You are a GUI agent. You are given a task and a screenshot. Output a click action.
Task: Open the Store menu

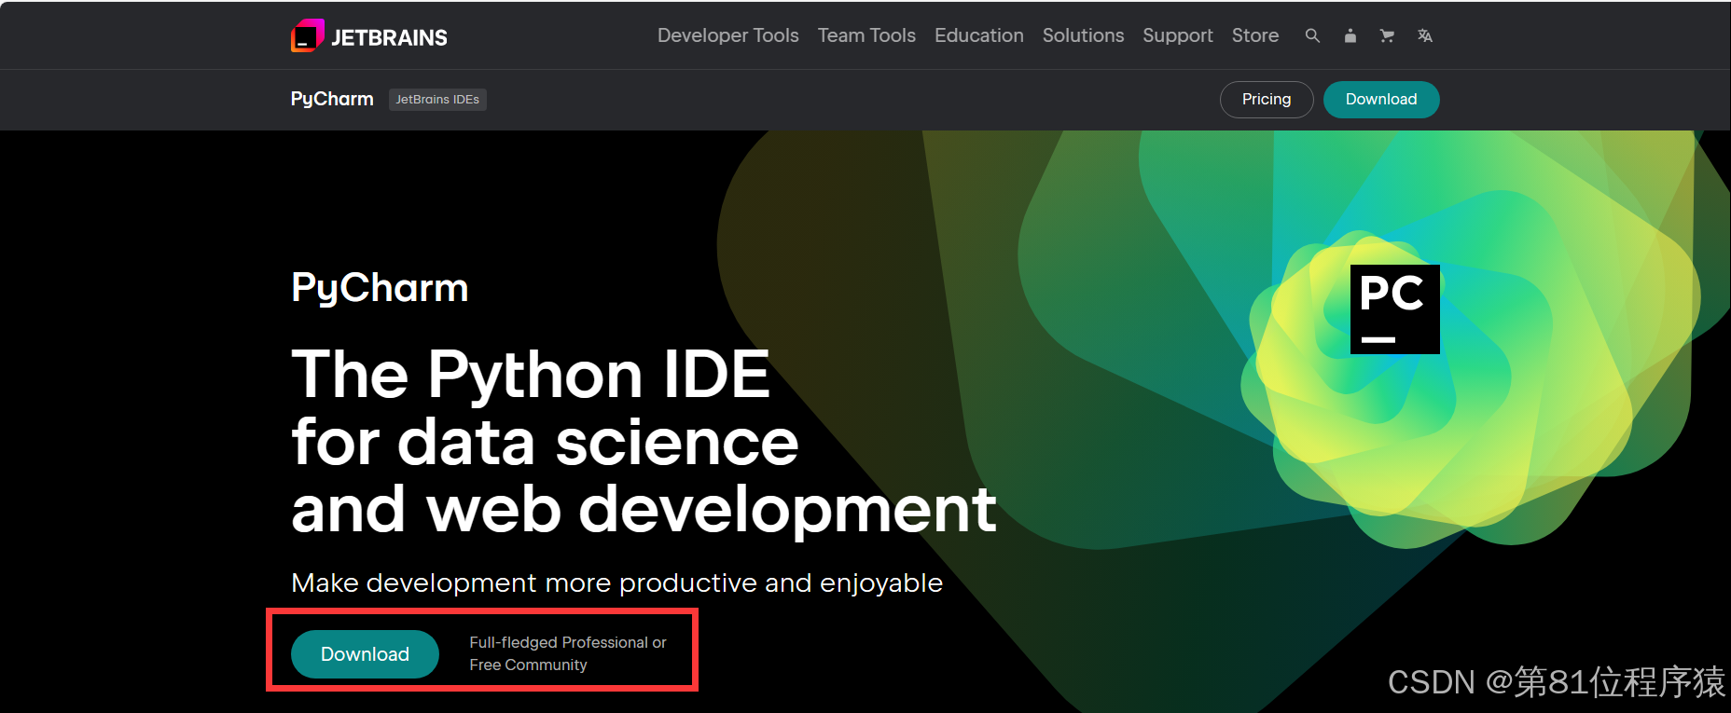(x=1254, y=35)
